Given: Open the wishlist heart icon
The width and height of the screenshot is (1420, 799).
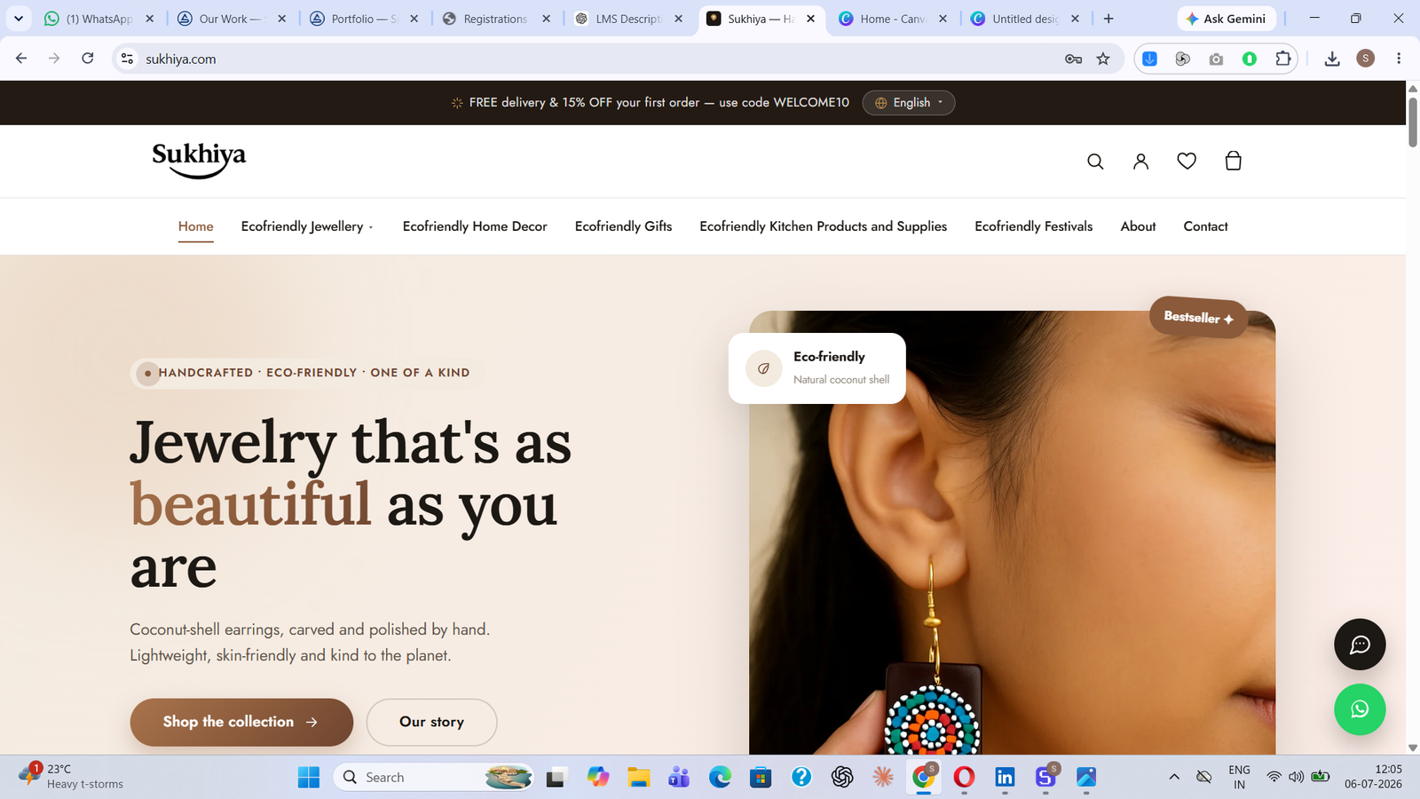Looking at the screenshot, I should pyautogui.click(x=1187, y=161).
